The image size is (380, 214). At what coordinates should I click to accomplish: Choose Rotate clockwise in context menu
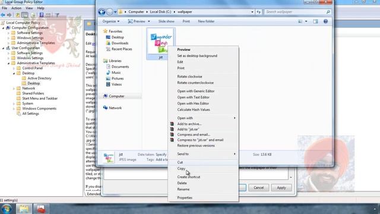[189, 77]
